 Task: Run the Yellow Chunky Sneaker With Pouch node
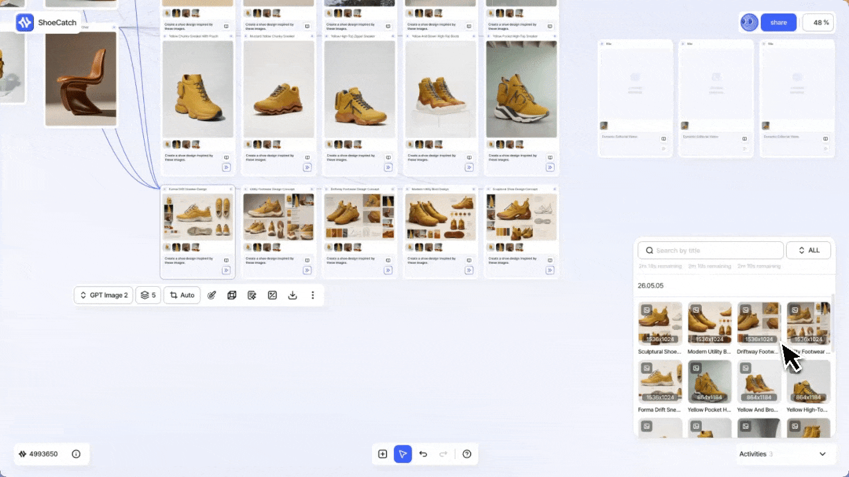click(x=226, y=168)
